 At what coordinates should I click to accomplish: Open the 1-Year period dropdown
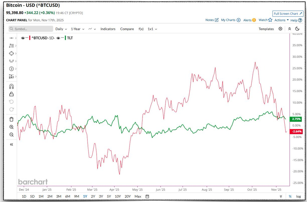[77, 29]
